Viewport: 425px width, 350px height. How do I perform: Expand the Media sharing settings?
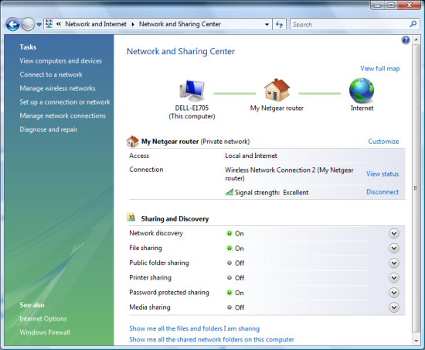(393, 307)
